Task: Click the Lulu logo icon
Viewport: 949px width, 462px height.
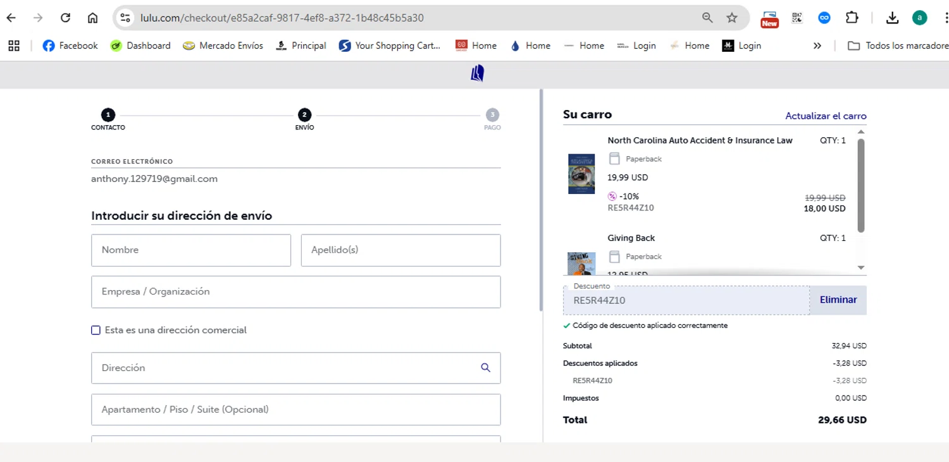Action: pyautogui.click(x=477, y=74)
